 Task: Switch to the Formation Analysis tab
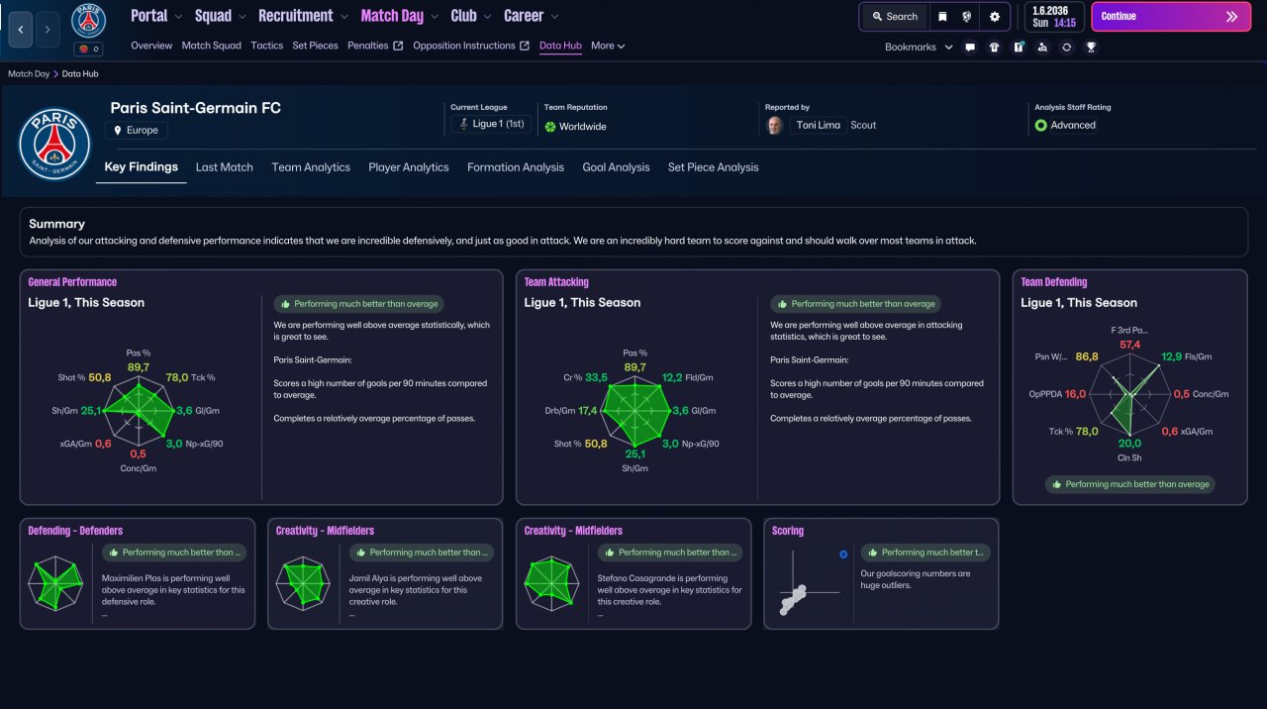coord(516,167)
